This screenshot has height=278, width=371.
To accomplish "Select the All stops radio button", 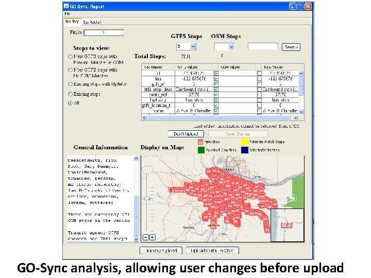I will point(70,103).
